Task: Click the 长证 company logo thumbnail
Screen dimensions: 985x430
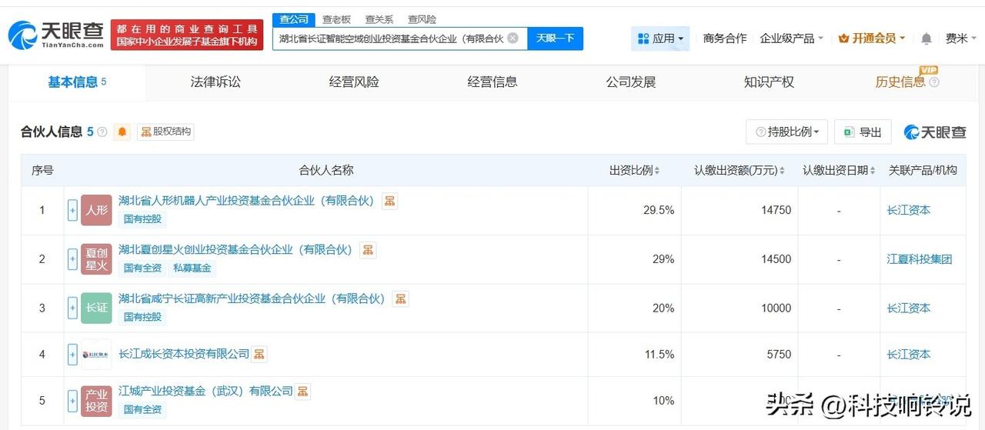Action: pyautogui.click(x=96, y=308)
